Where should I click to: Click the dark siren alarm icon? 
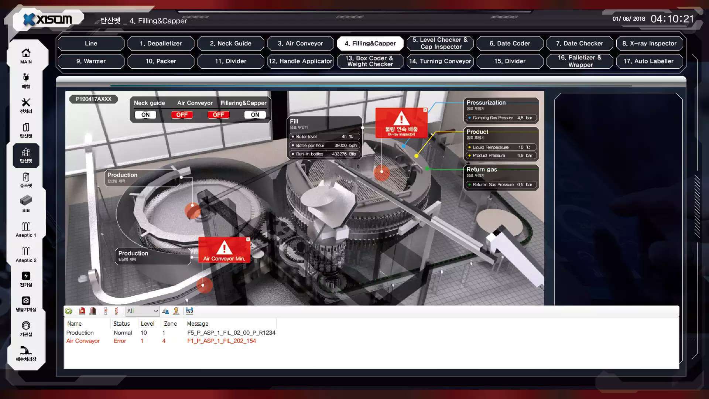pos(93,311)
